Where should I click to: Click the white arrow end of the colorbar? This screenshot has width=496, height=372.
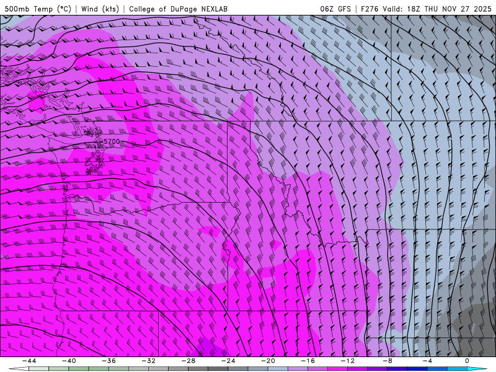pos(19,368)
